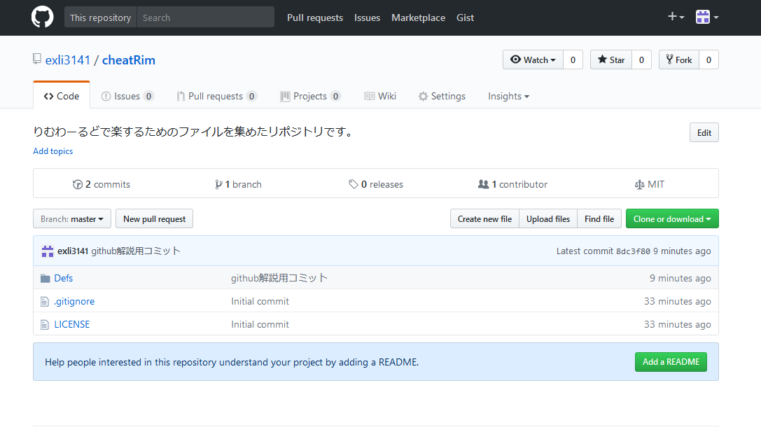Click the .gitignore file icon
This screenshot has height=446, width=761.
click(x=45, y=301)
